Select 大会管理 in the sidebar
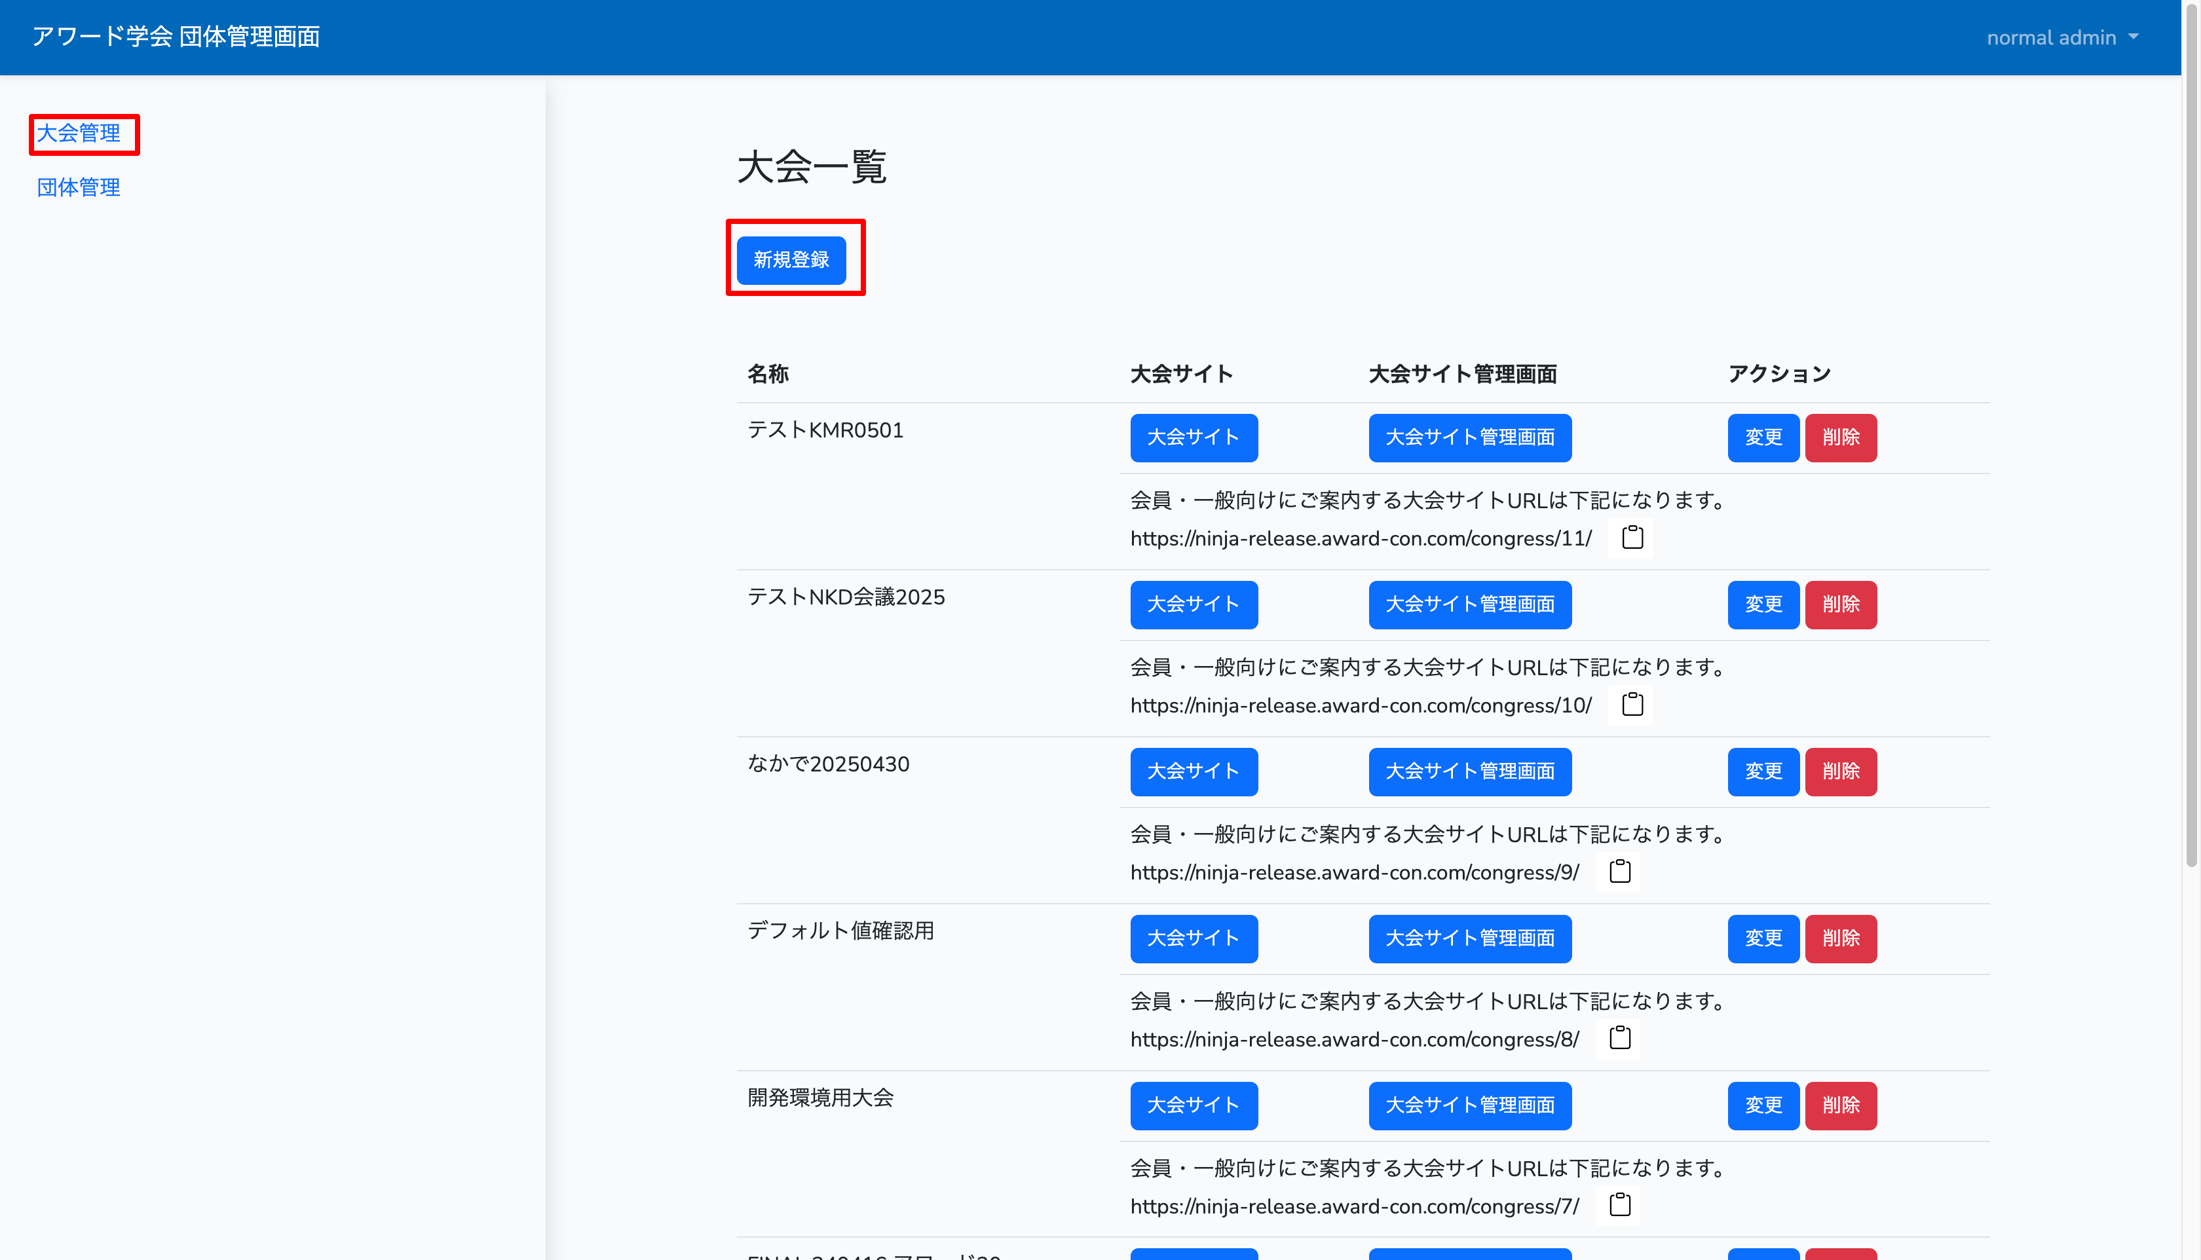 pos(79,134)
